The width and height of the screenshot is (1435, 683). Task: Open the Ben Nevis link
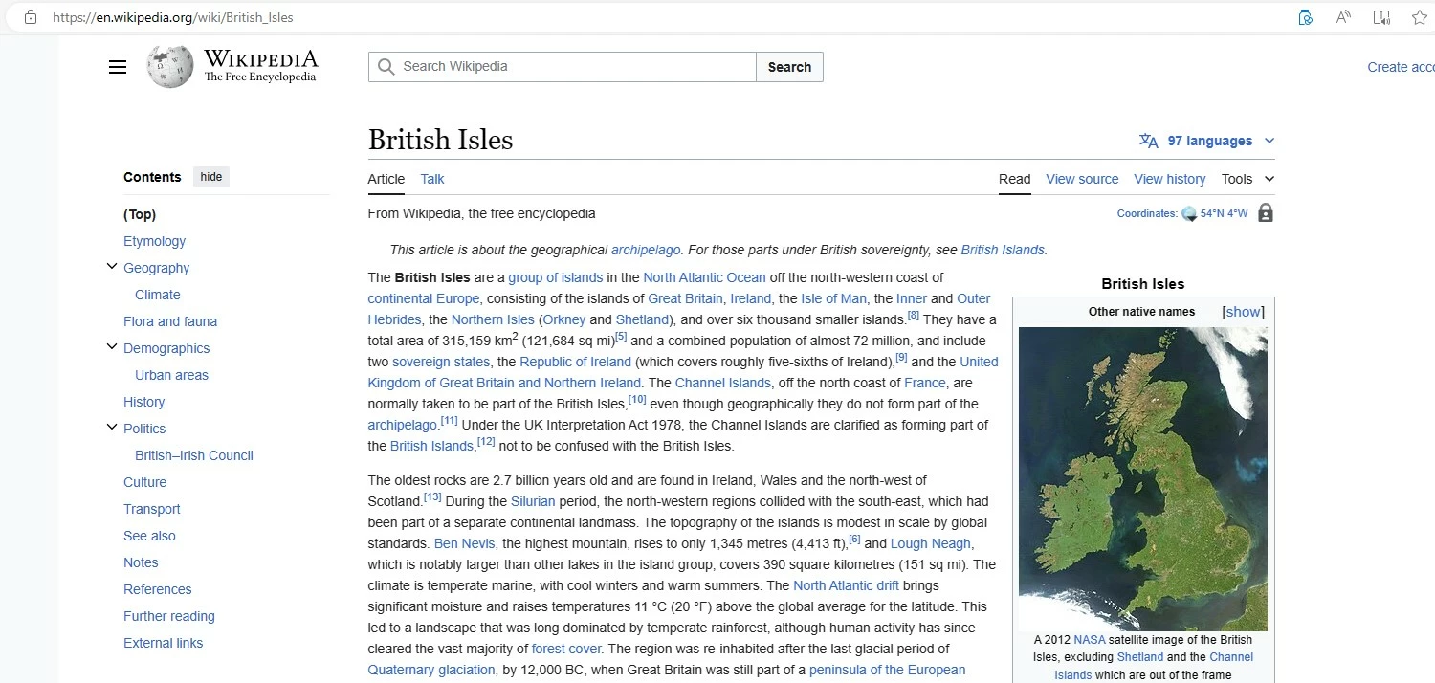tap(464, 543)
